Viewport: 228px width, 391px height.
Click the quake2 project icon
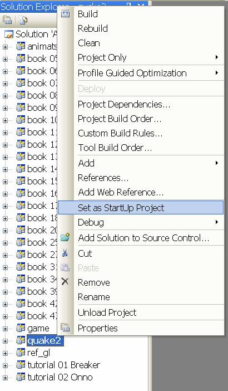[21, 340]
